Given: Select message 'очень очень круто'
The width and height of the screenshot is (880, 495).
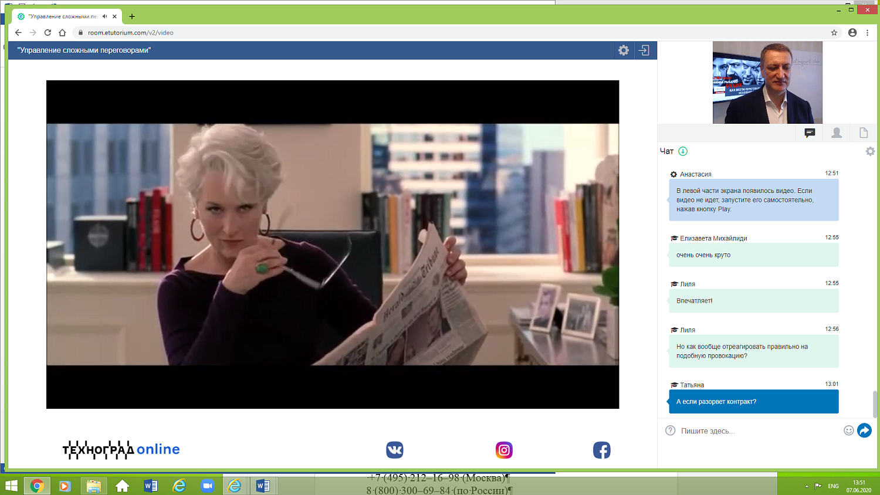Looking at the screenshot, I should pyautogui.click(x=754, y=255).
